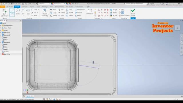183x103 pixels.
Task: Click ACAD insert tool
Action: pyautogui.click(x=114, y=15)
